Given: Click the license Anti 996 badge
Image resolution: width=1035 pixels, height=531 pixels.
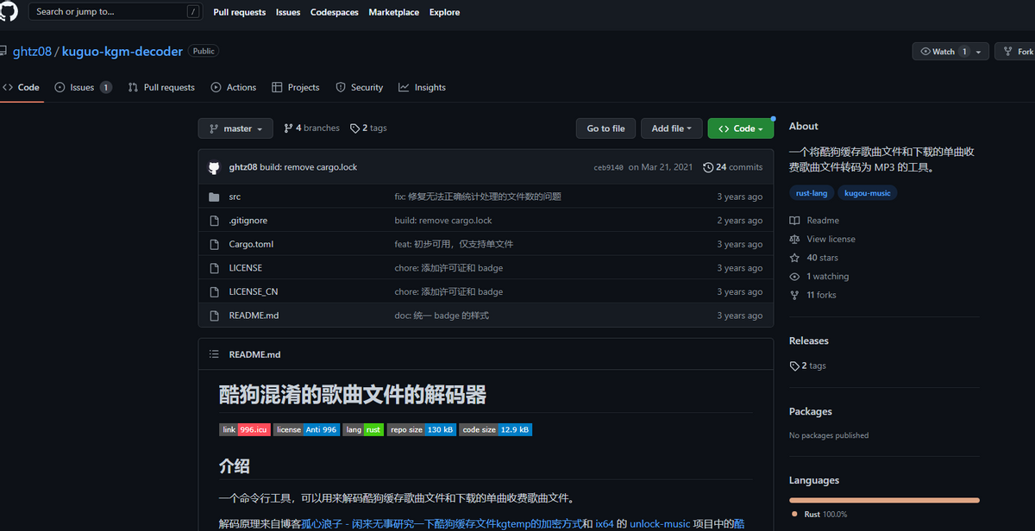Looking at the screenshot, I should click(307, 429).
